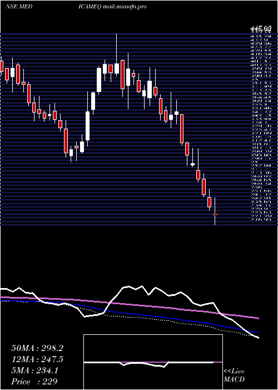
Task: Click the NSE MED ticker text
Action: point(19,7)
